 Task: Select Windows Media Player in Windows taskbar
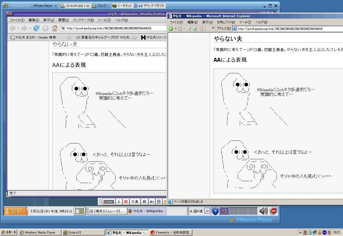point(39,233)
